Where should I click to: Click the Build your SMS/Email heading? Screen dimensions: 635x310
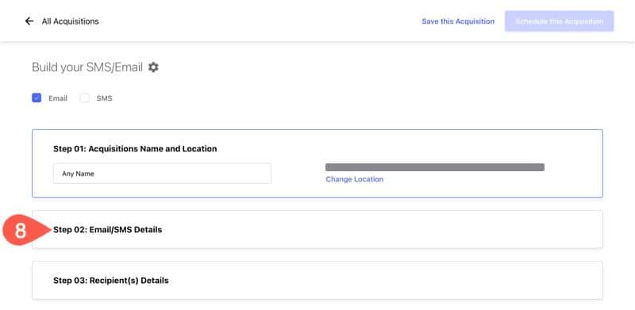[x=87, y=67]
